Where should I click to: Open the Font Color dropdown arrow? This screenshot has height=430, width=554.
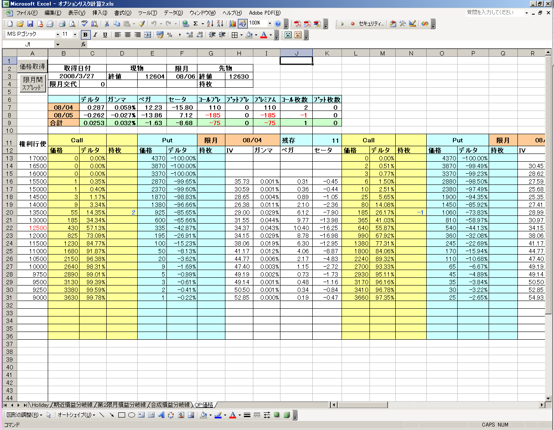(x=271, y=35)
